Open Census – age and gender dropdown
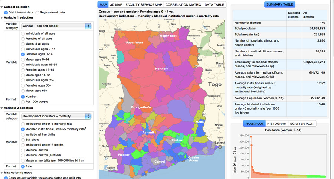334x179 pixels. click(x=56, y=26)
